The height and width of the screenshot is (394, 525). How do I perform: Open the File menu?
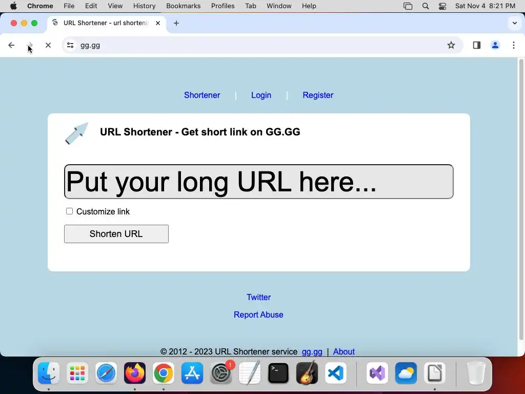click(x=69, y=6)
